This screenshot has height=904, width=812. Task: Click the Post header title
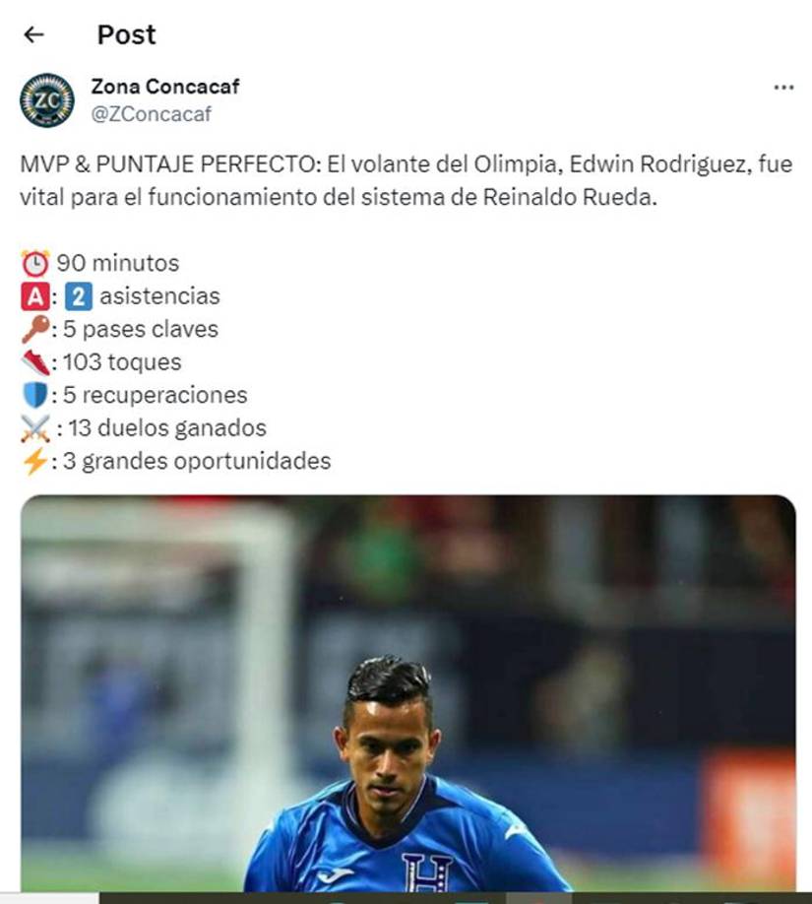pos(126,35)
